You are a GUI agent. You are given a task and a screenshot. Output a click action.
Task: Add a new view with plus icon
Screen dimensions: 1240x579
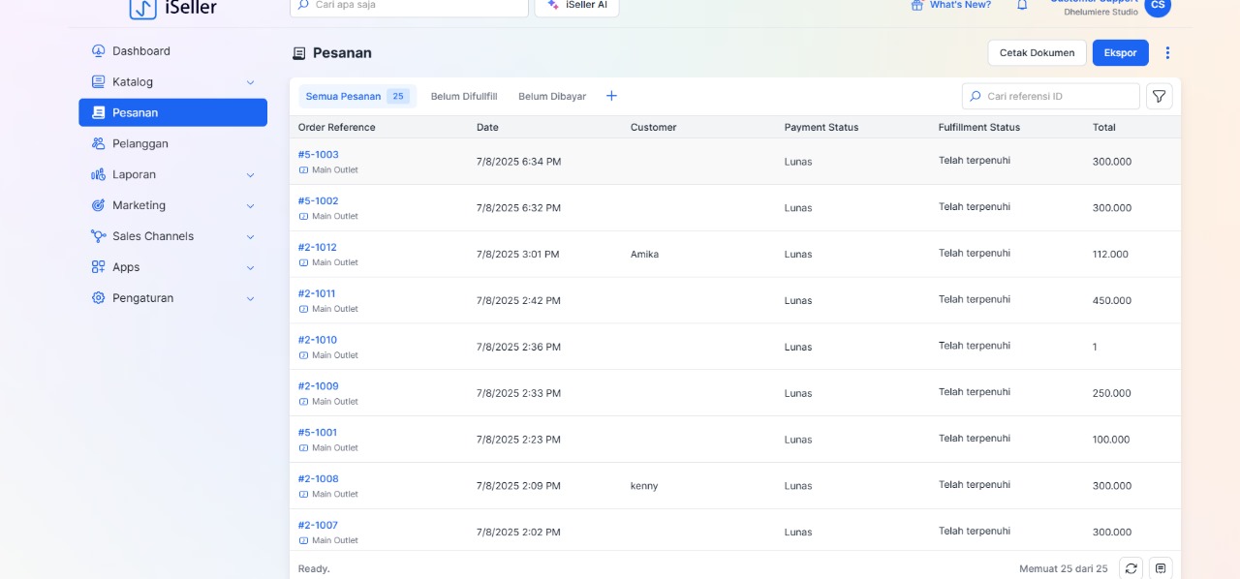[611, 96]
